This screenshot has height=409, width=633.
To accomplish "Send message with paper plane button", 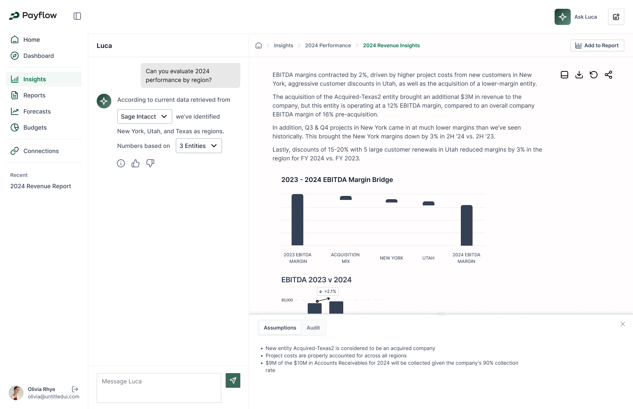I will click(x=233, y=380).
